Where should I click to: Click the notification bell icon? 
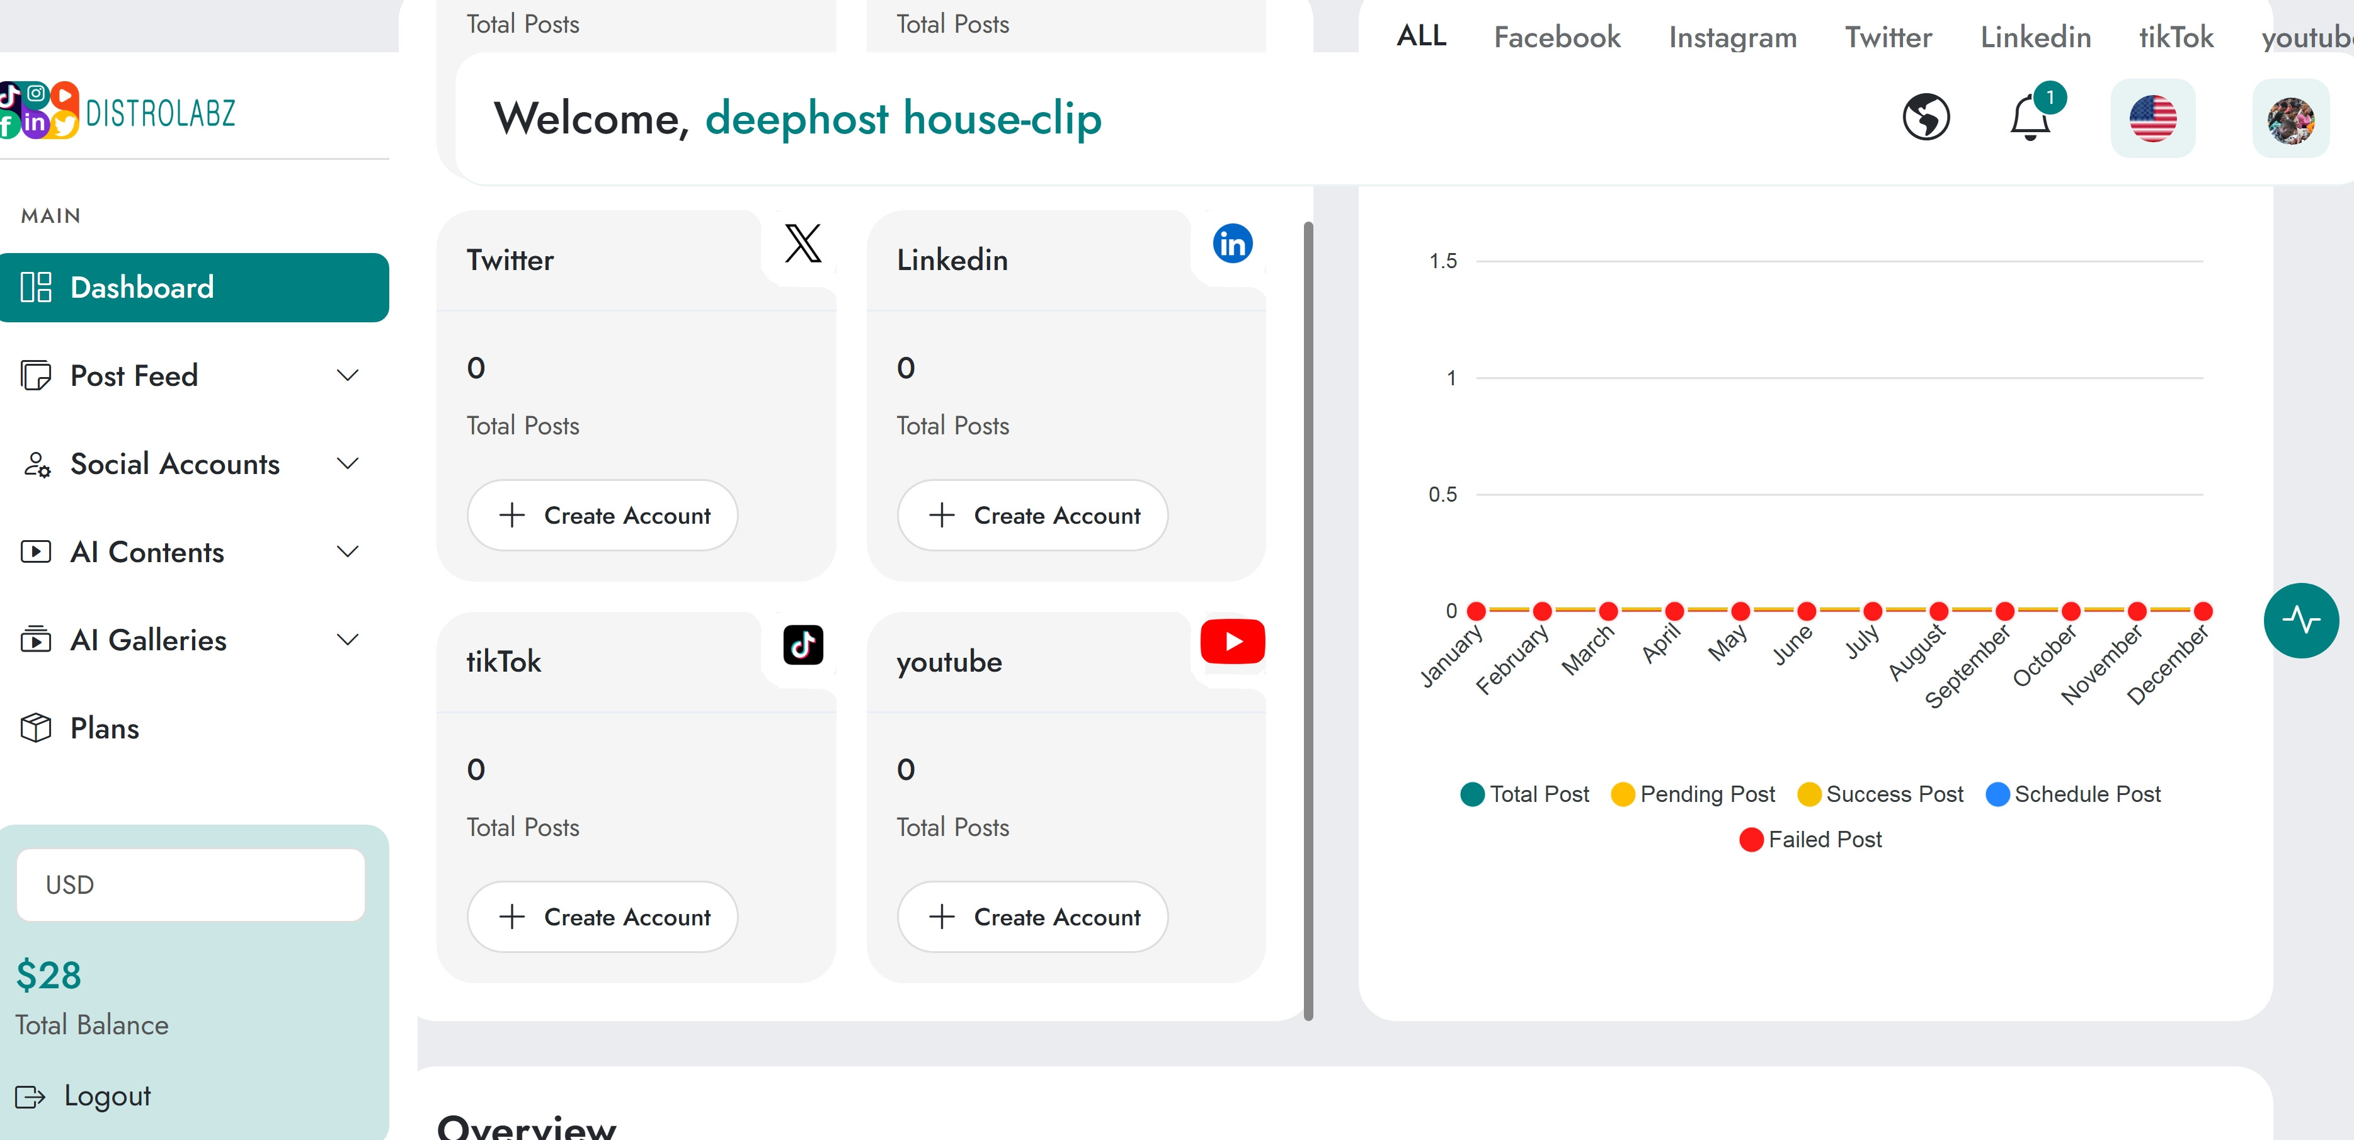(2030, 118)
